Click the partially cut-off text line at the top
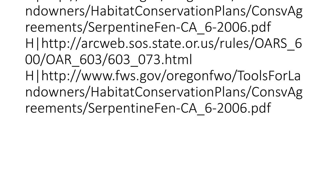 164,1
